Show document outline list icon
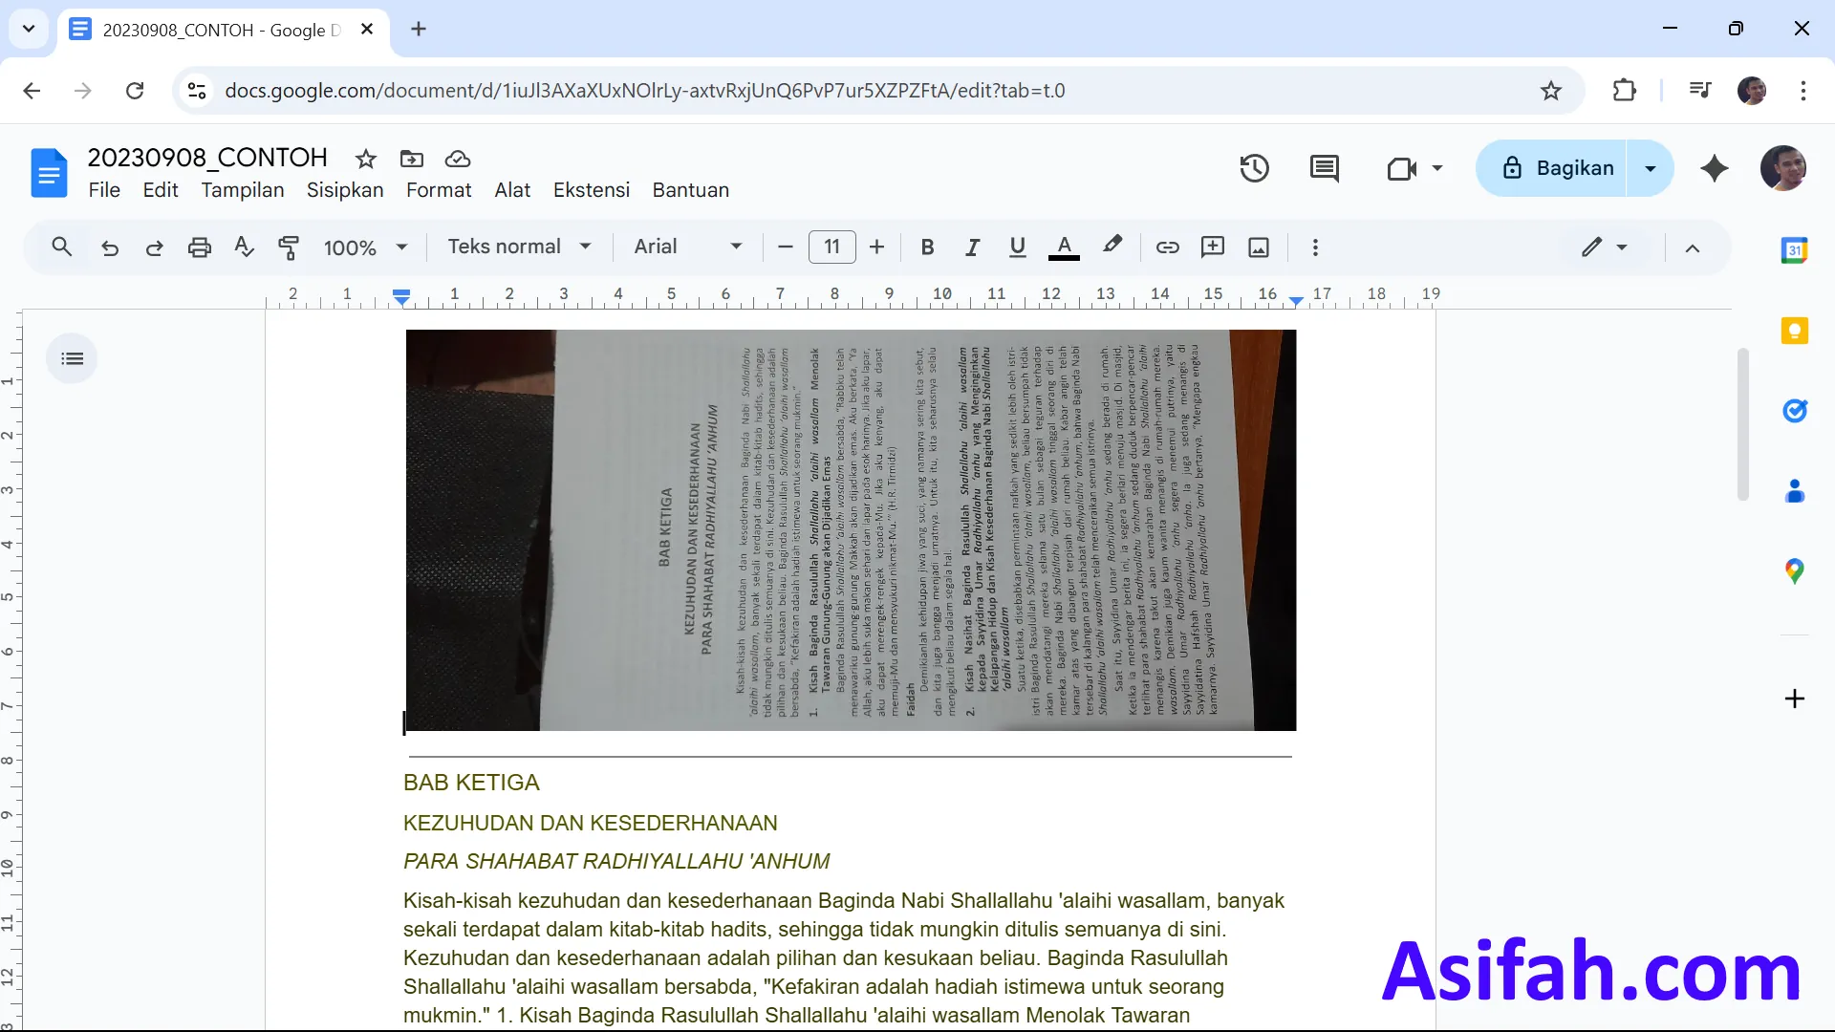The image size is (1835, 1032). (72, 358)
